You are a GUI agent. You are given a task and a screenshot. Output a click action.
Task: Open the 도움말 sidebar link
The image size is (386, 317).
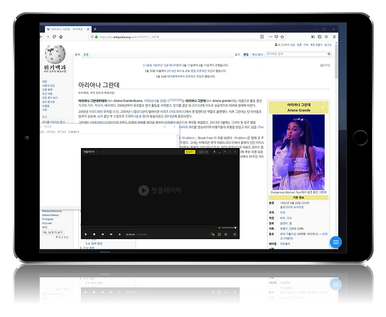[46, 106]
